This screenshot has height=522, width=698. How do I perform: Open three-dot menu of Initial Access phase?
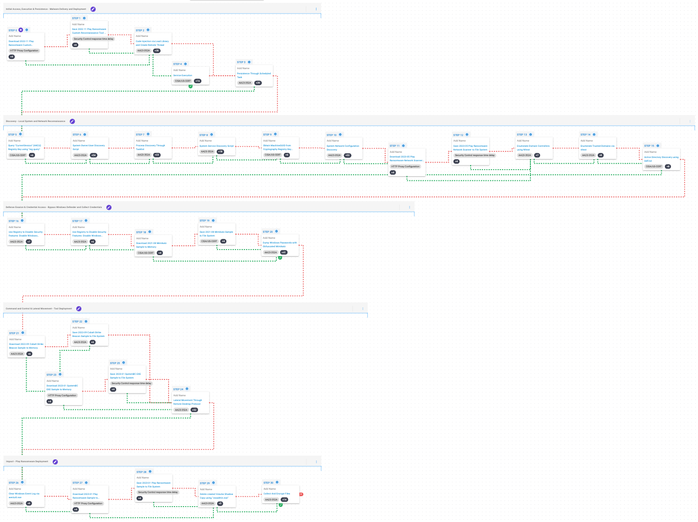click(x=316, y=9)
